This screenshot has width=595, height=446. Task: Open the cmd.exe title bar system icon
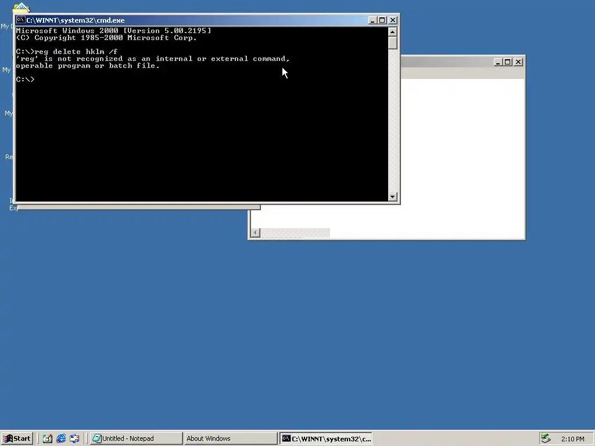(20, 20)
